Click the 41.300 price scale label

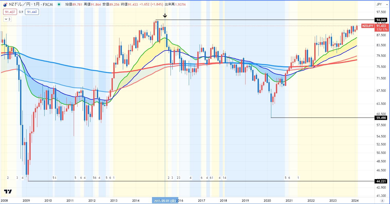click(x=381, y=196)
